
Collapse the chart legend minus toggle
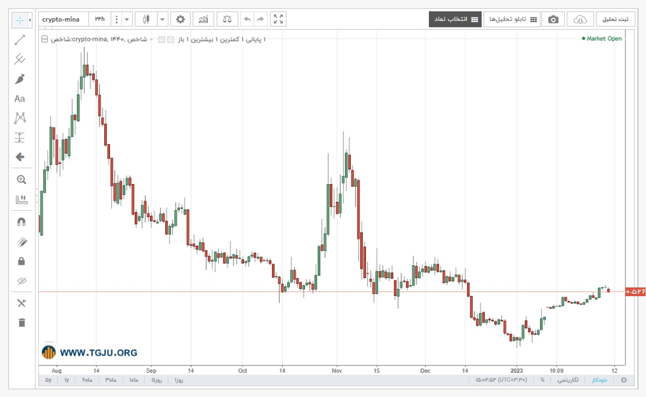[x=44, y=39]
